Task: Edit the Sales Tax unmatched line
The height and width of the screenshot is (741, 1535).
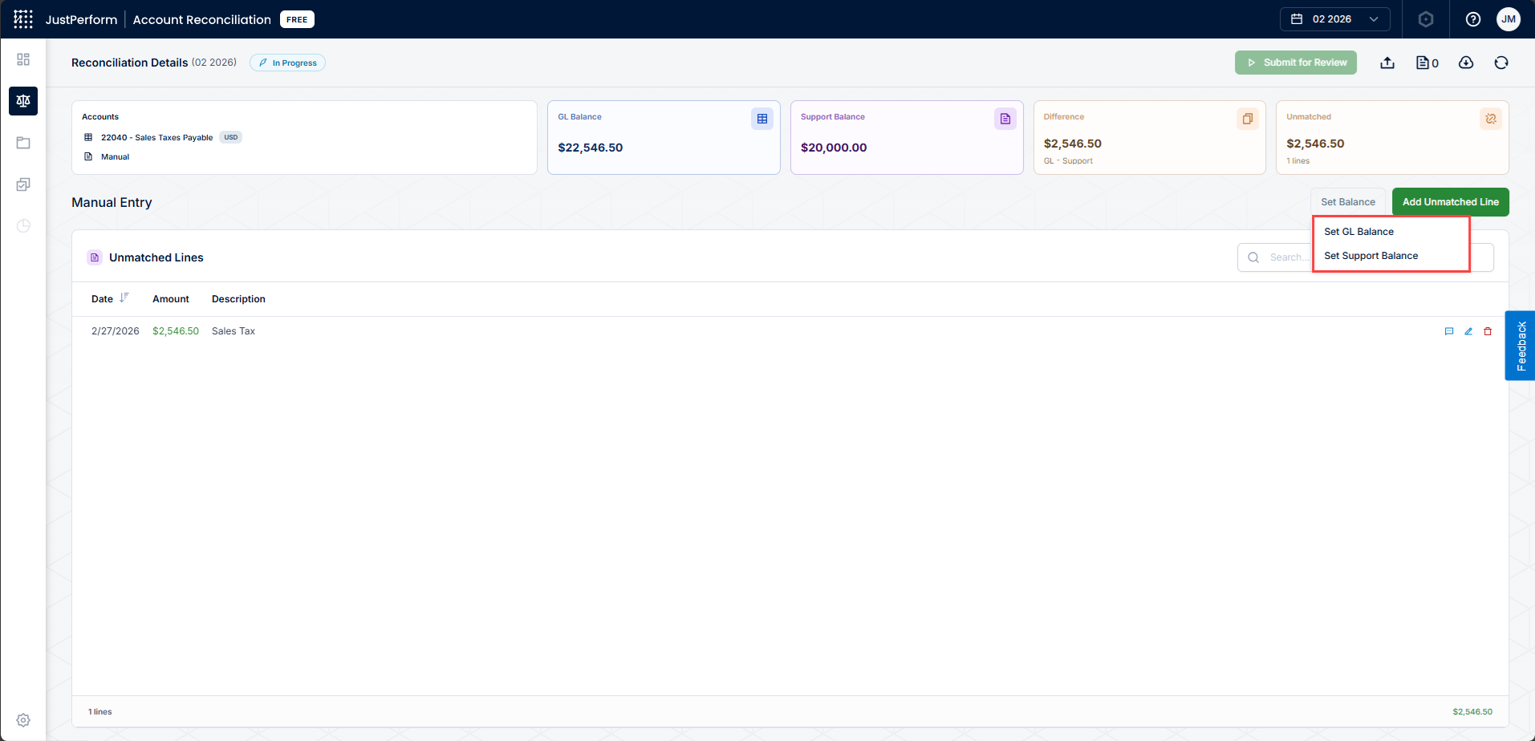Action: tap(1468, 331)
